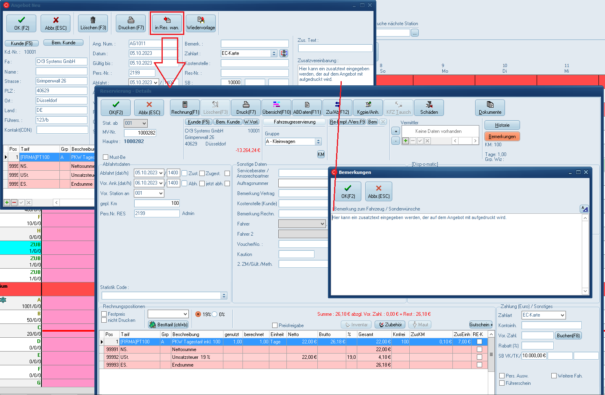Image resolution: width=605 pixels, height=395 pixels.
Task: Click the gepl. Km input field
Action: pos(157,203)
